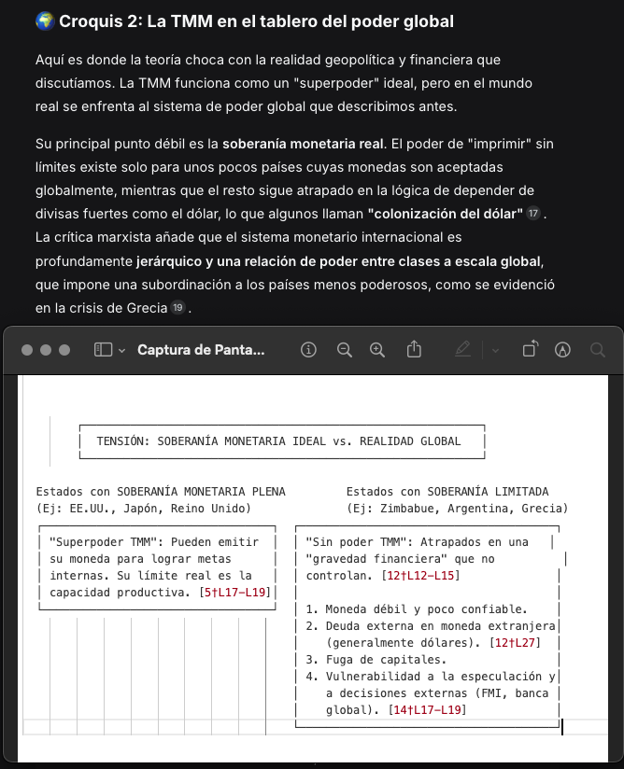Click the red reference 14†L17-L19

(x=427, y=709)
